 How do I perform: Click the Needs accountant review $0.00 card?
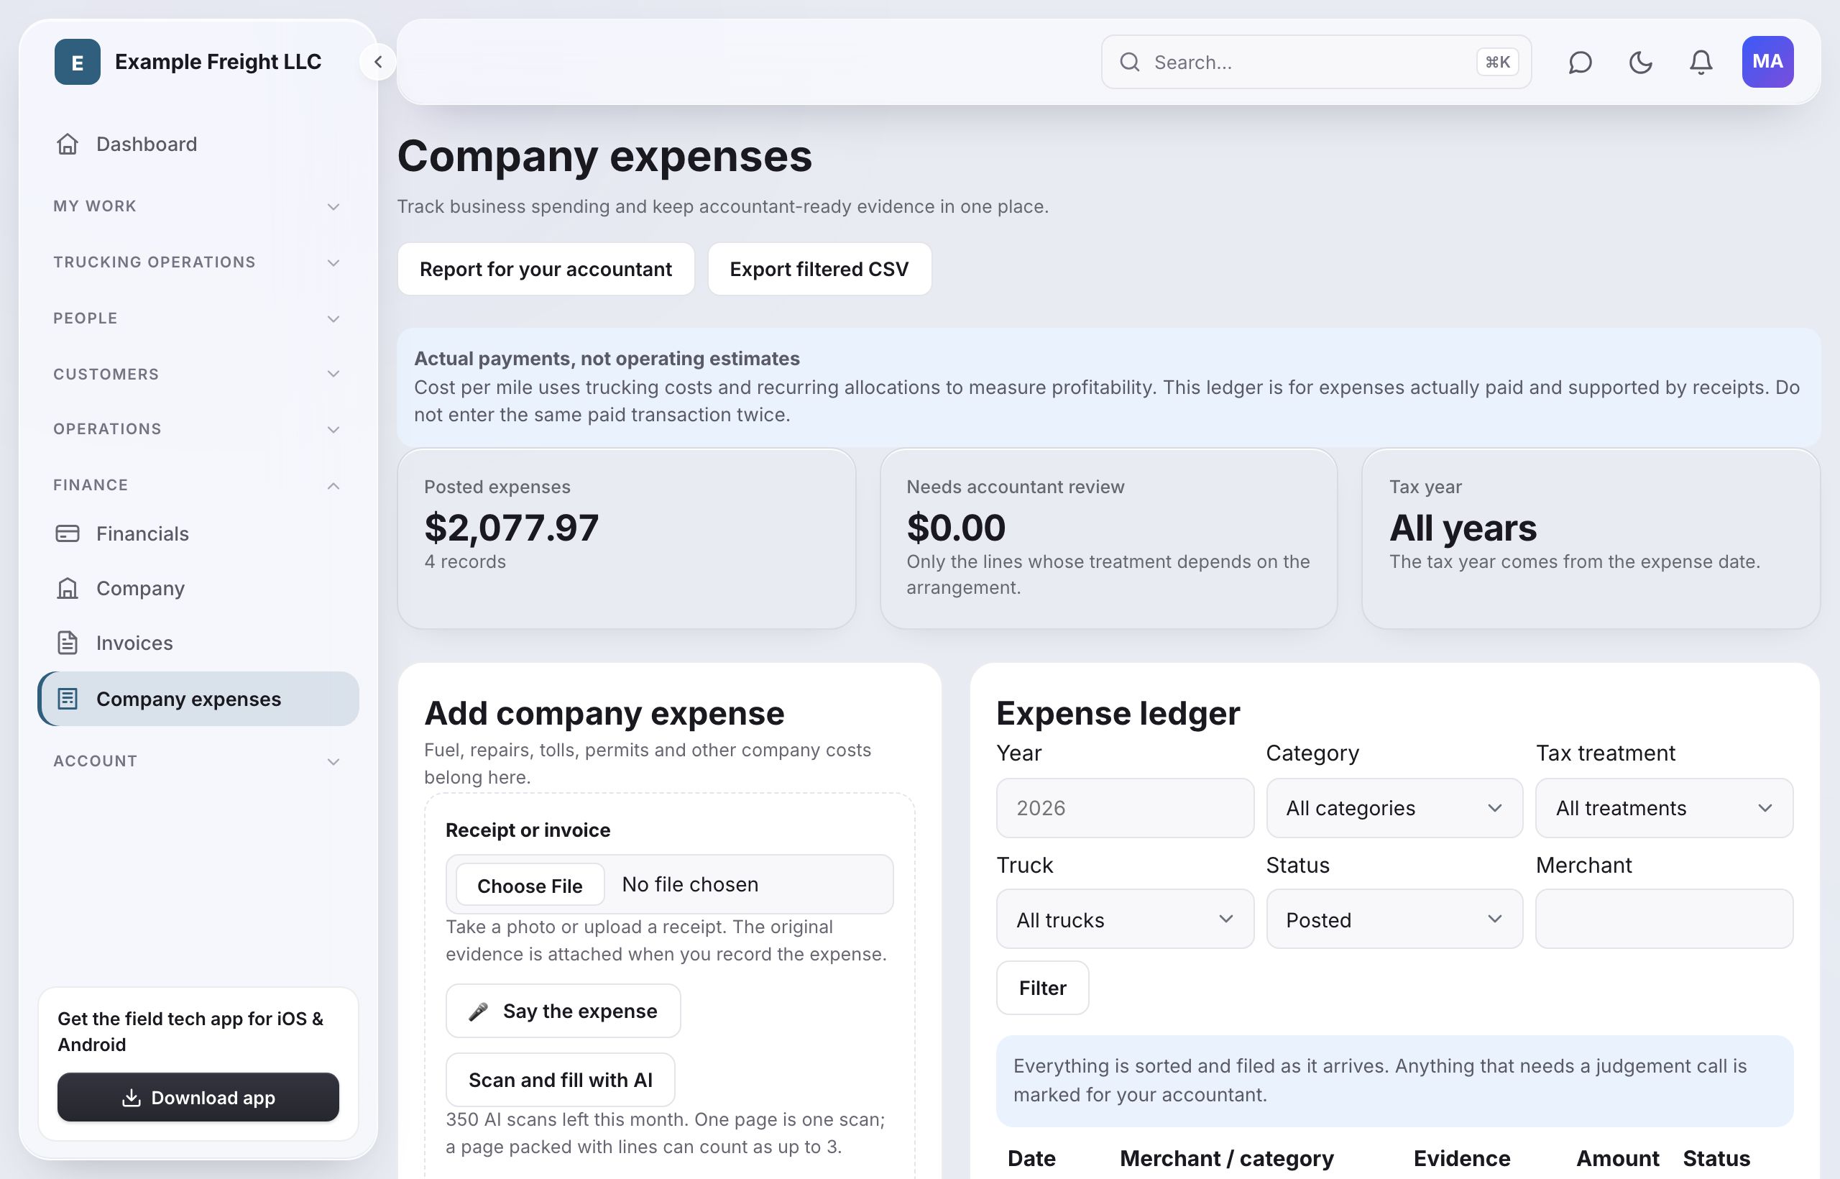pos(1108,539)
